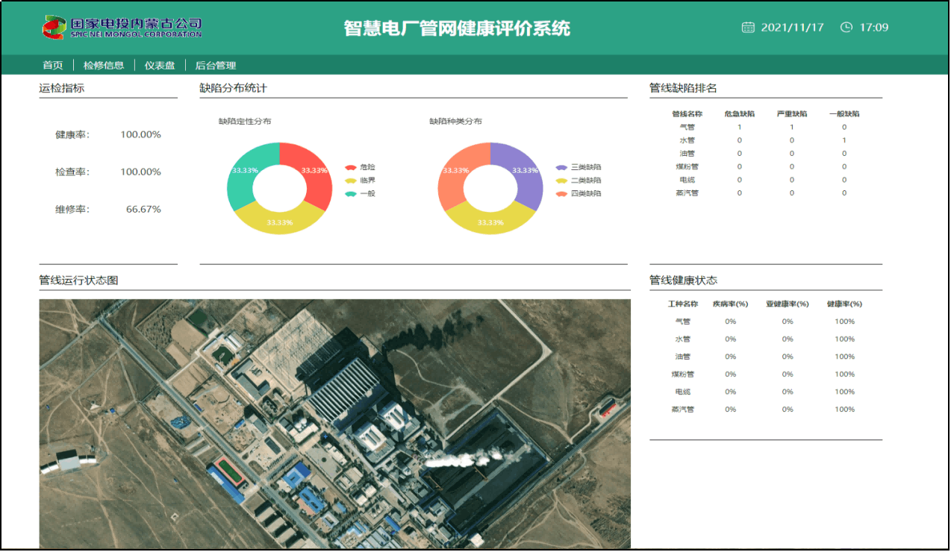Click the calendar icon beside the date
This screenshot has height=552, width=951.
749,26
